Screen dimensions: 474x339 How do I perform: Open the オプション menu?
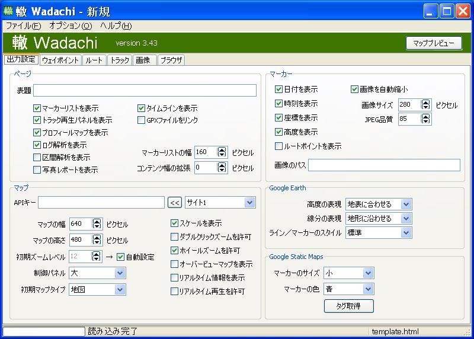(x=71, y=26)
